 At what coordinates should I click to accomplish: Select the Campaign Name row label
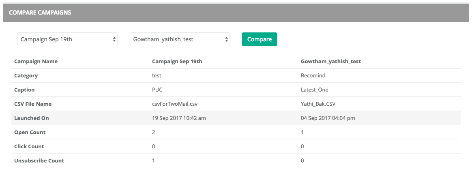click(x=36, y=62)
